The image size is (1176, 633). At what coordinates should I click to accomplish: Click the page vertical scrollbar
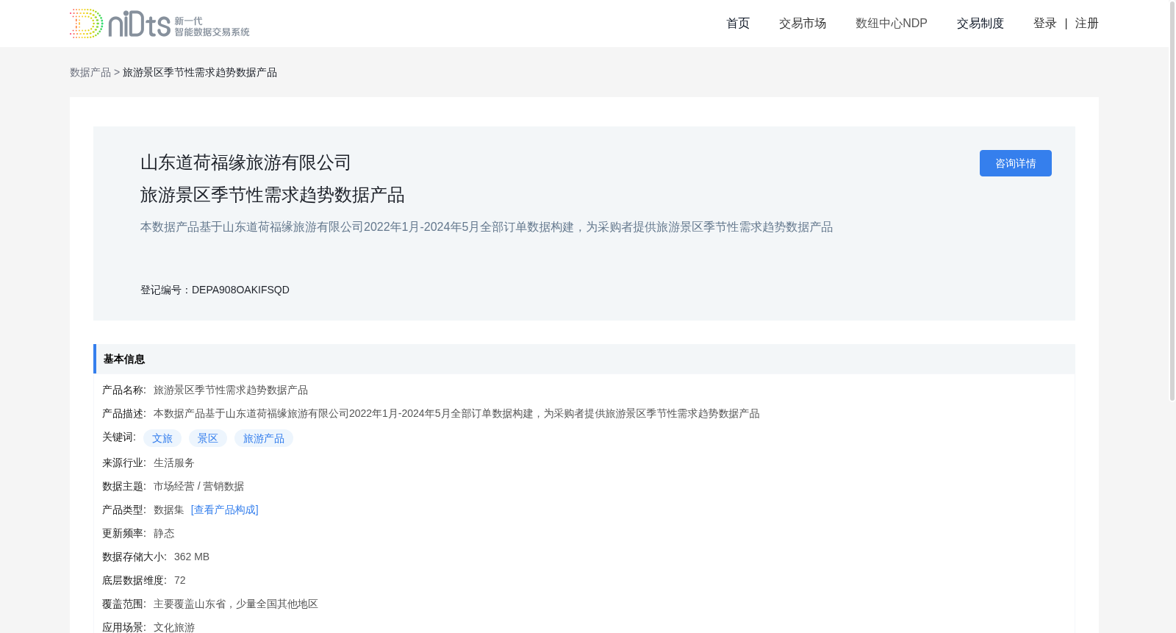(x=1172, y=201)
